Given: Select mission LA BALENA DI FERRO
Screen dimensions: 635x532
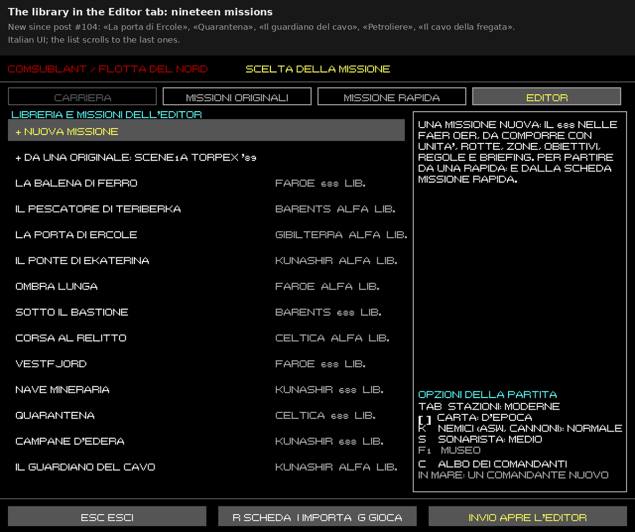Looking at the screenshot, I should pyautogui.click(x=206, y=183).
